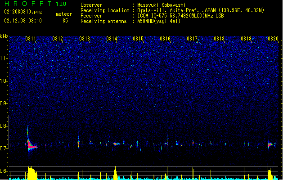Click the date stamp 02.12.08 03:10
The width and height of the screenshot is (283, 180).
point(23,21)
